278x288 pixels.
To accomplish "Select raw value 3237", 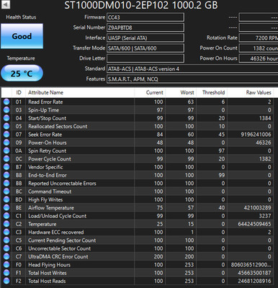I will pyautogui.click(x=265, y=216).
